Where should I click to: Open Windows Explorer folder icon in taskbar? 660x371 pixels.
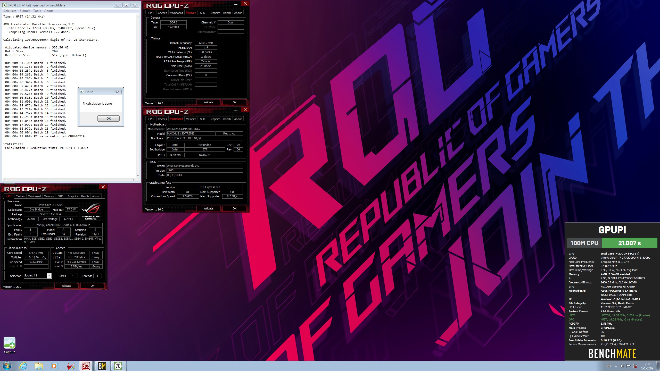[x=39, y=366]
